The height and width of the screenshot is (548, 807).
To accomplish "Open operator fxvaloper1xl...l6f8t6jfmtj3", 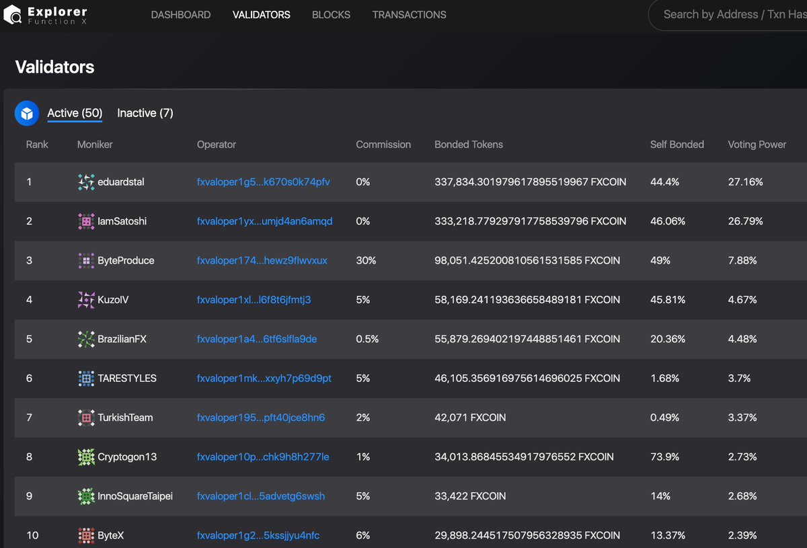I will [254, 300].
